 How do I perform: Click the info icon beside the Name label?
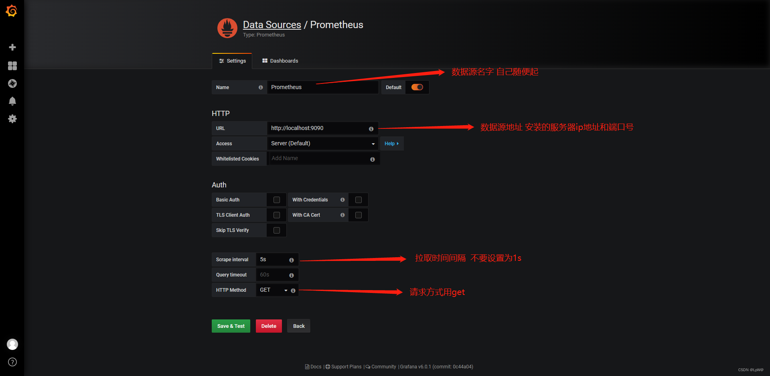(x=261, y=87)
